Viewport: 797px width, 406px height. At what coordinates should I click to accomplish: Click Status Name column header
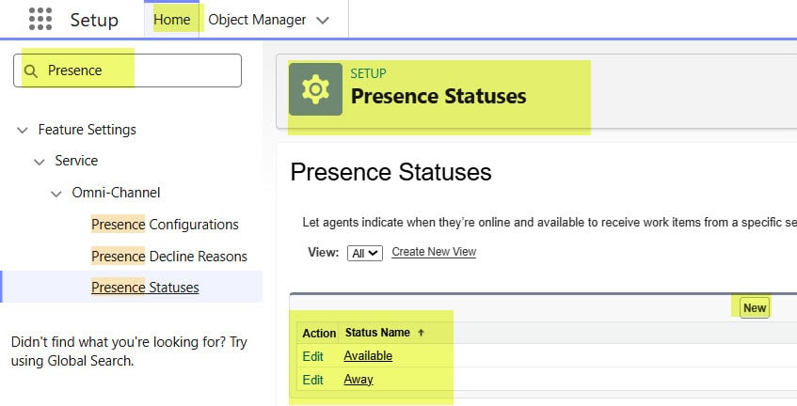click(377, 333)
